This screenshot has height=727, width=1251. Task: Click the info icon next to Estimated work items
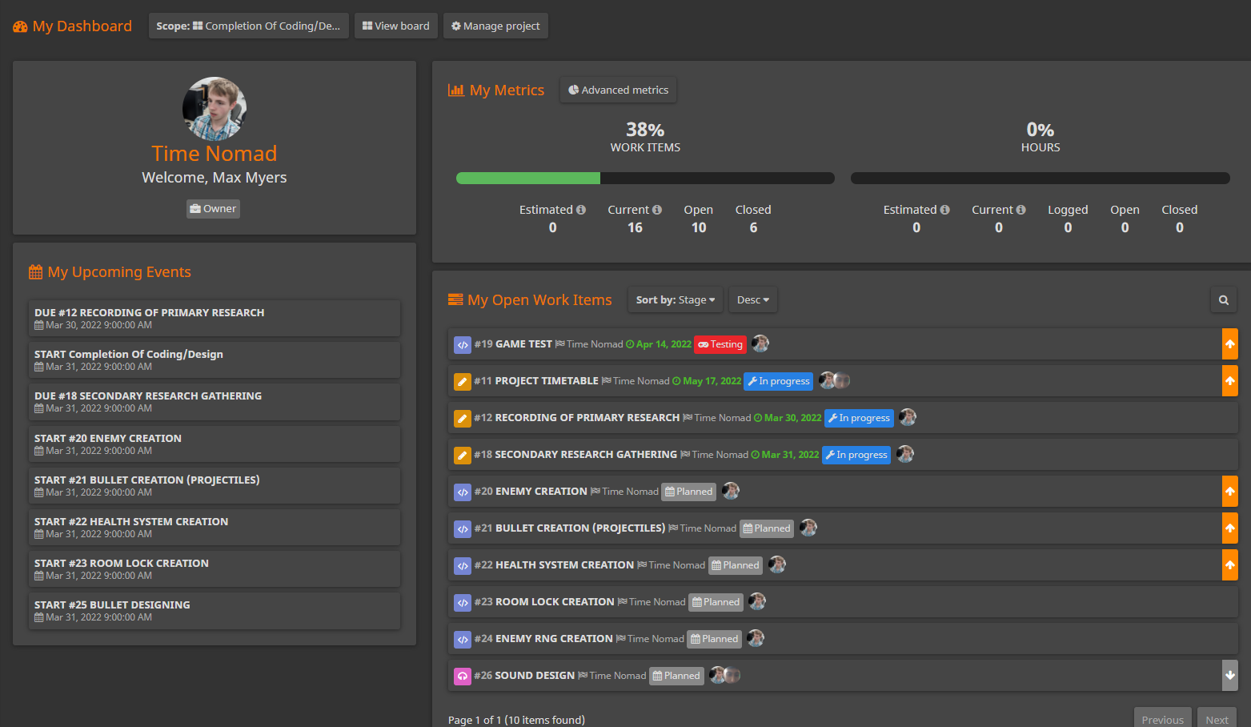click(x=581, y=210)
